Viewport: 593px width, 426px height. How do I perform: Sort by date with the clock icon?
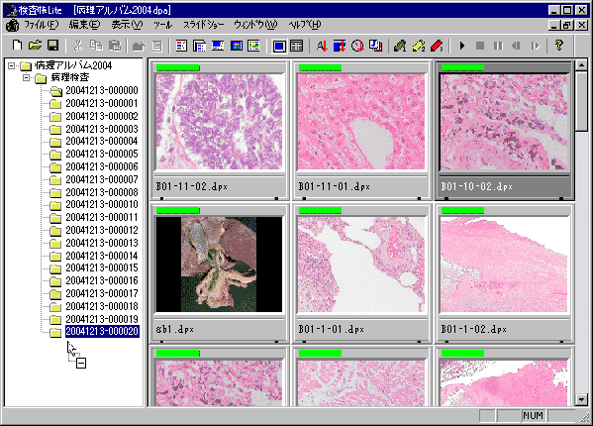pos(357,47)
